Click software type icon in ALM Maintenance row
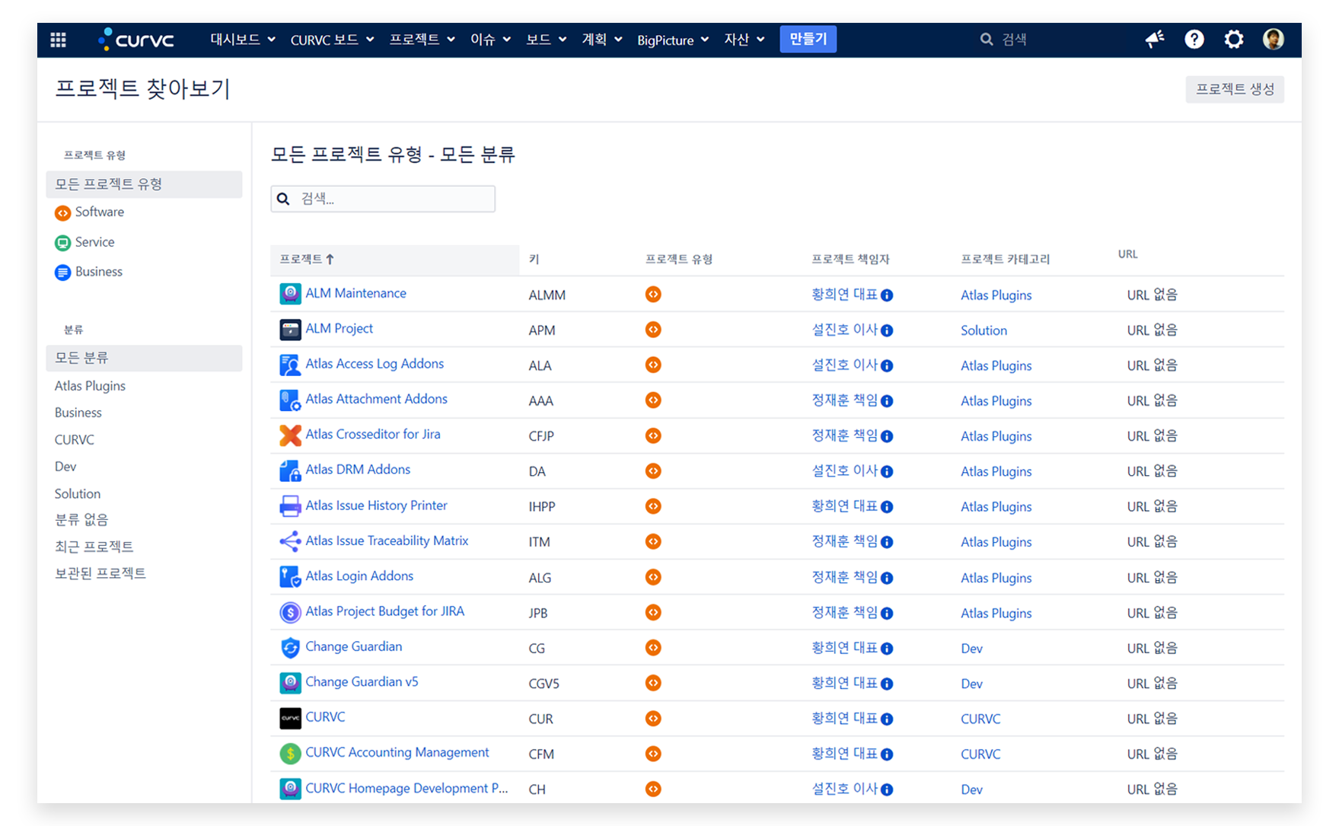 coord(652,295)
